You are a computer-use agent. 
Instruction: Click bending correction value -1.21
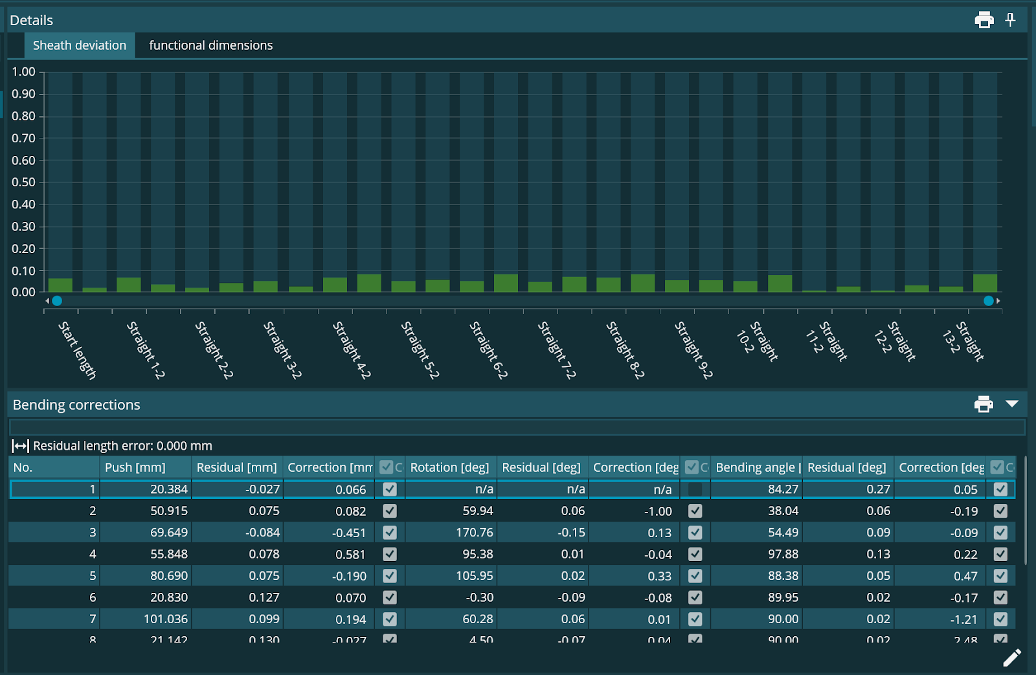click(x=940, y=619)
